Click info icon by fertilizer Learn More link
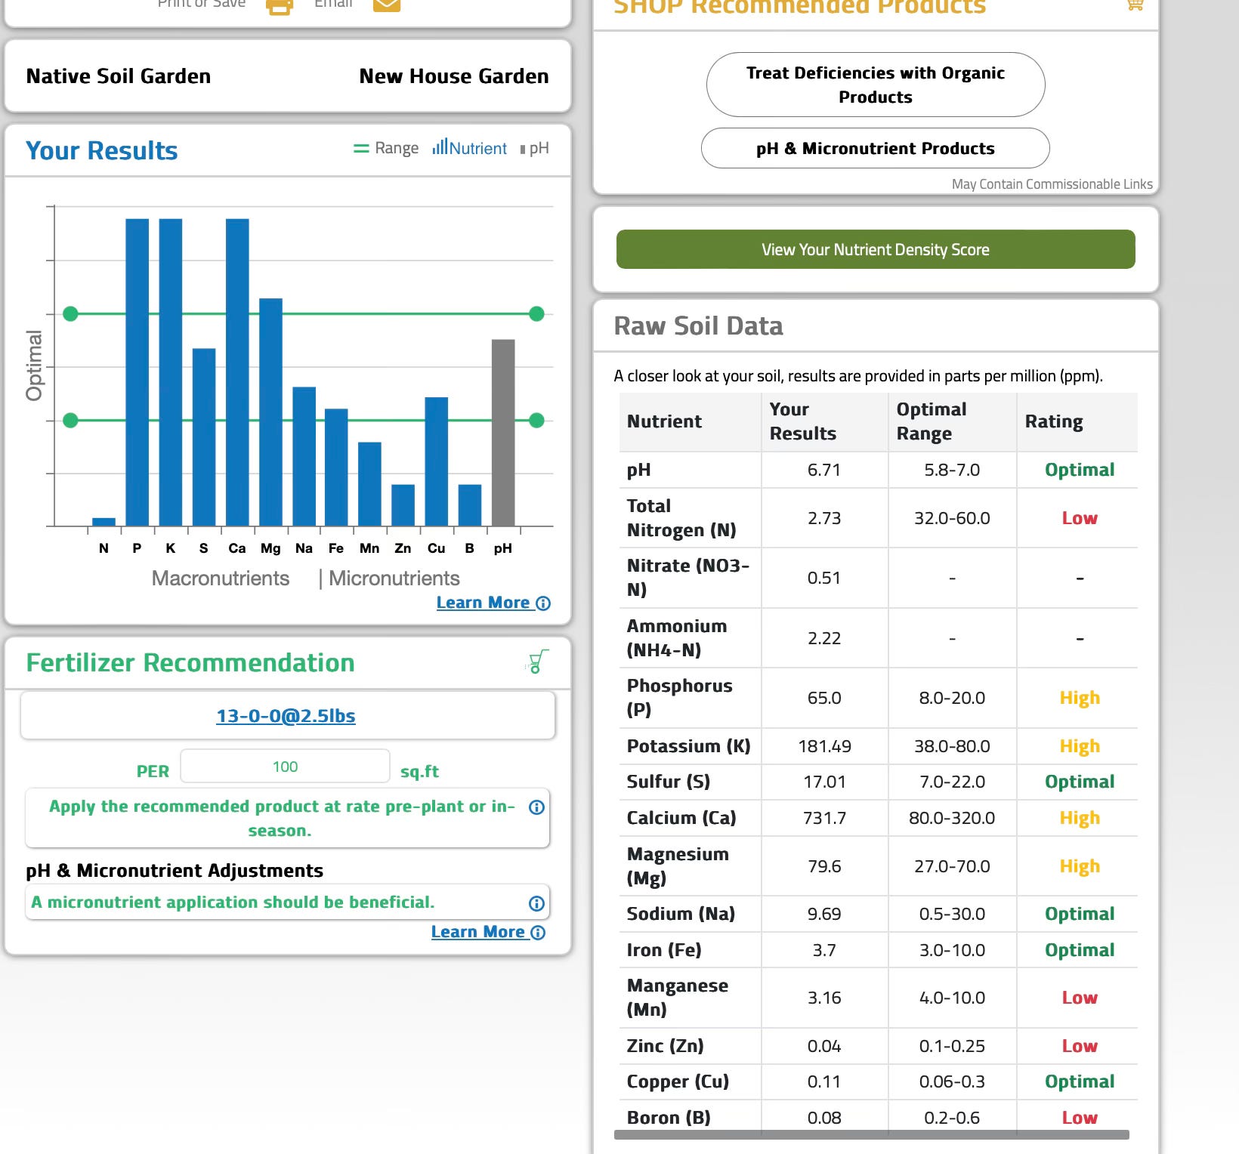The image size is (1239, 1154). 538,933
